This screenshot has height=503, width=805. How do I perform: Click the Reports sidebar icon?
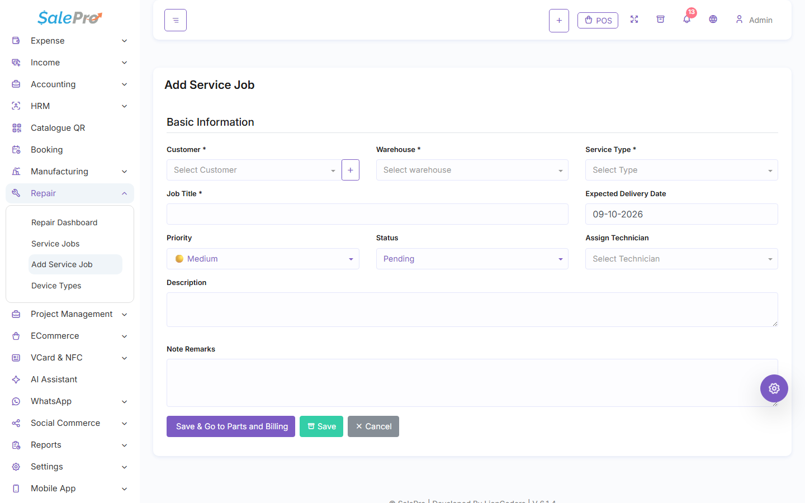tap(16, 445)
